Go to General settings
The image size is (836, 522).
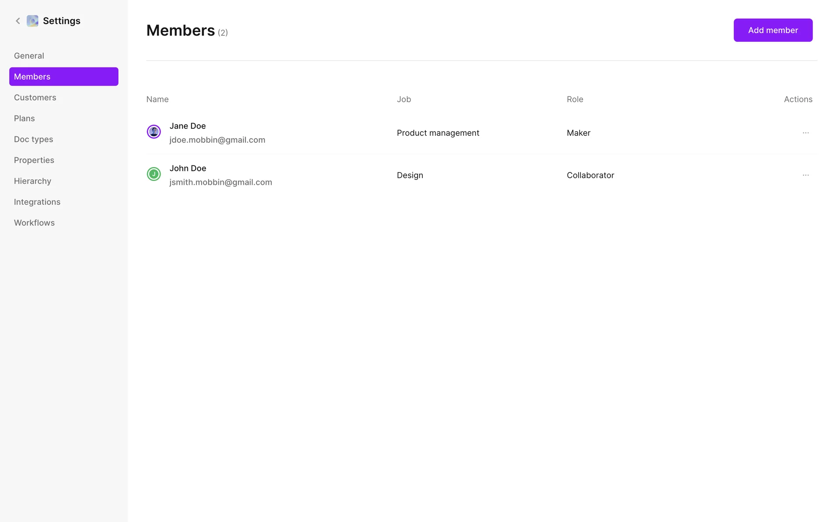pos(29,56)
